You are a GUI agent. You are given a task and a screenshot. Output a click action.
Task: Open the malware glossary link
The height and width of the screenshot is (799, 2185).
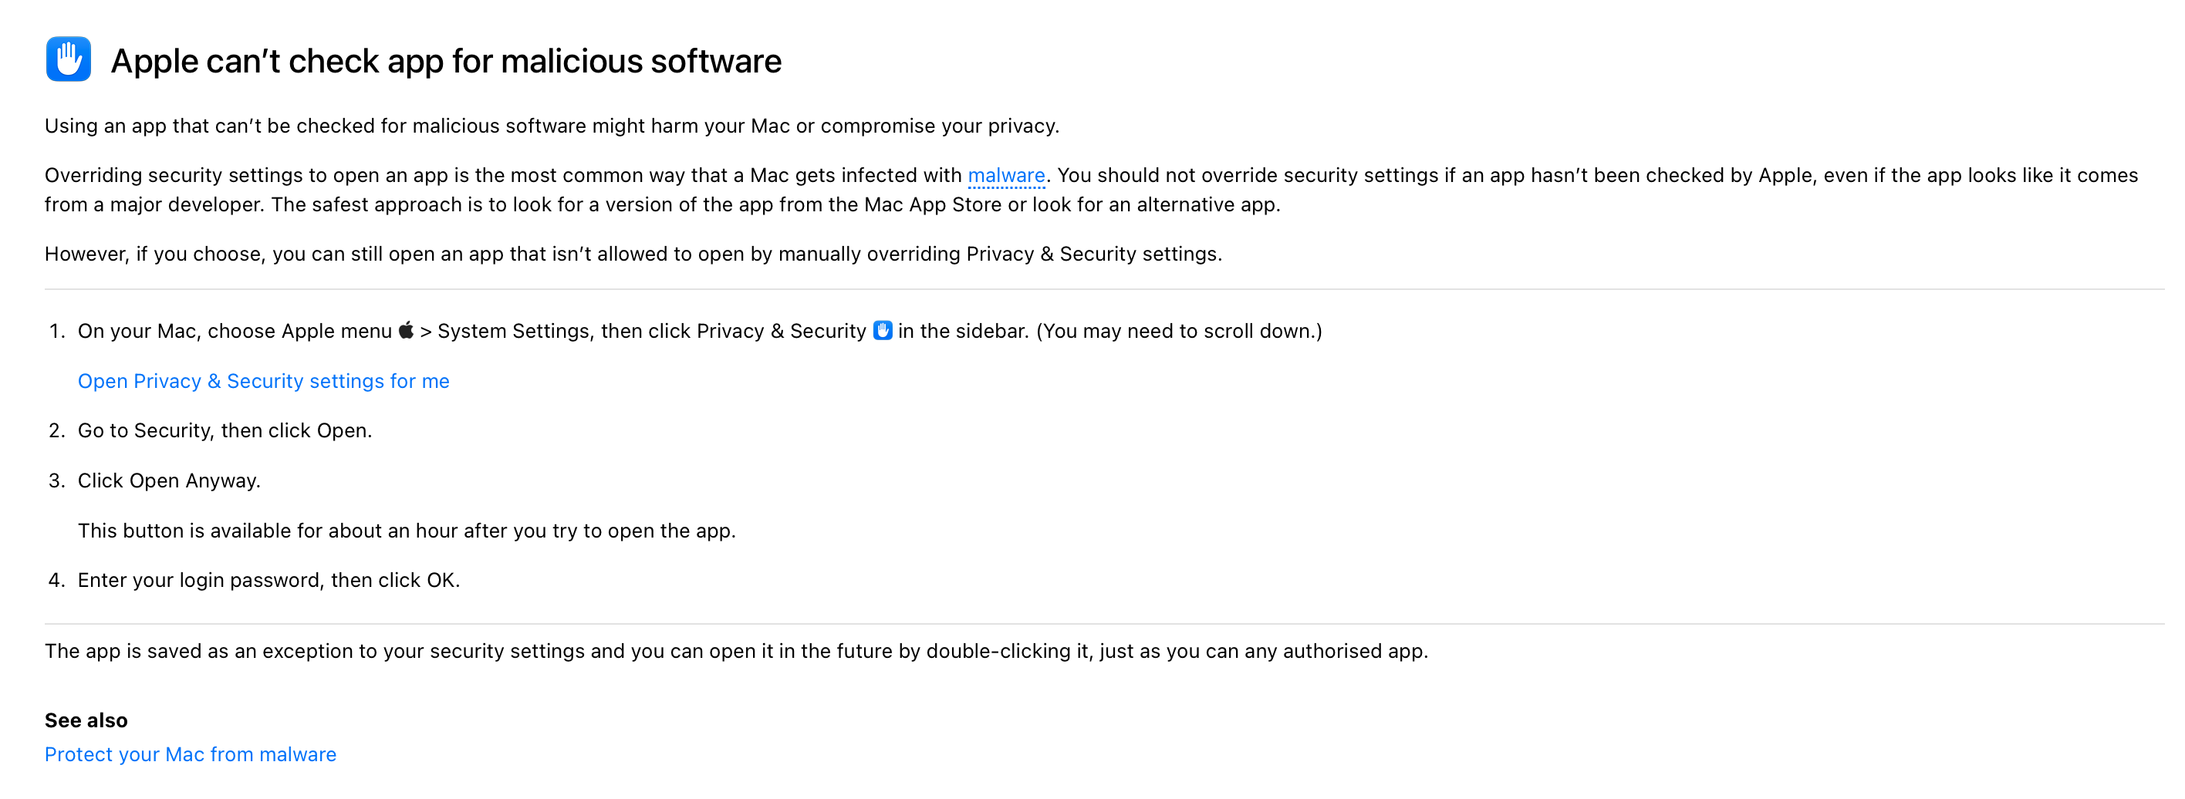pos(1006,176)
